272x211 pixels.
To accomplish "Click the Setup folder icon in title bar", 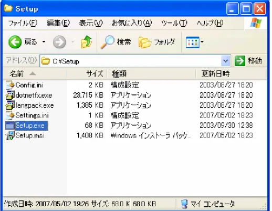I will [x=8, y=8].
